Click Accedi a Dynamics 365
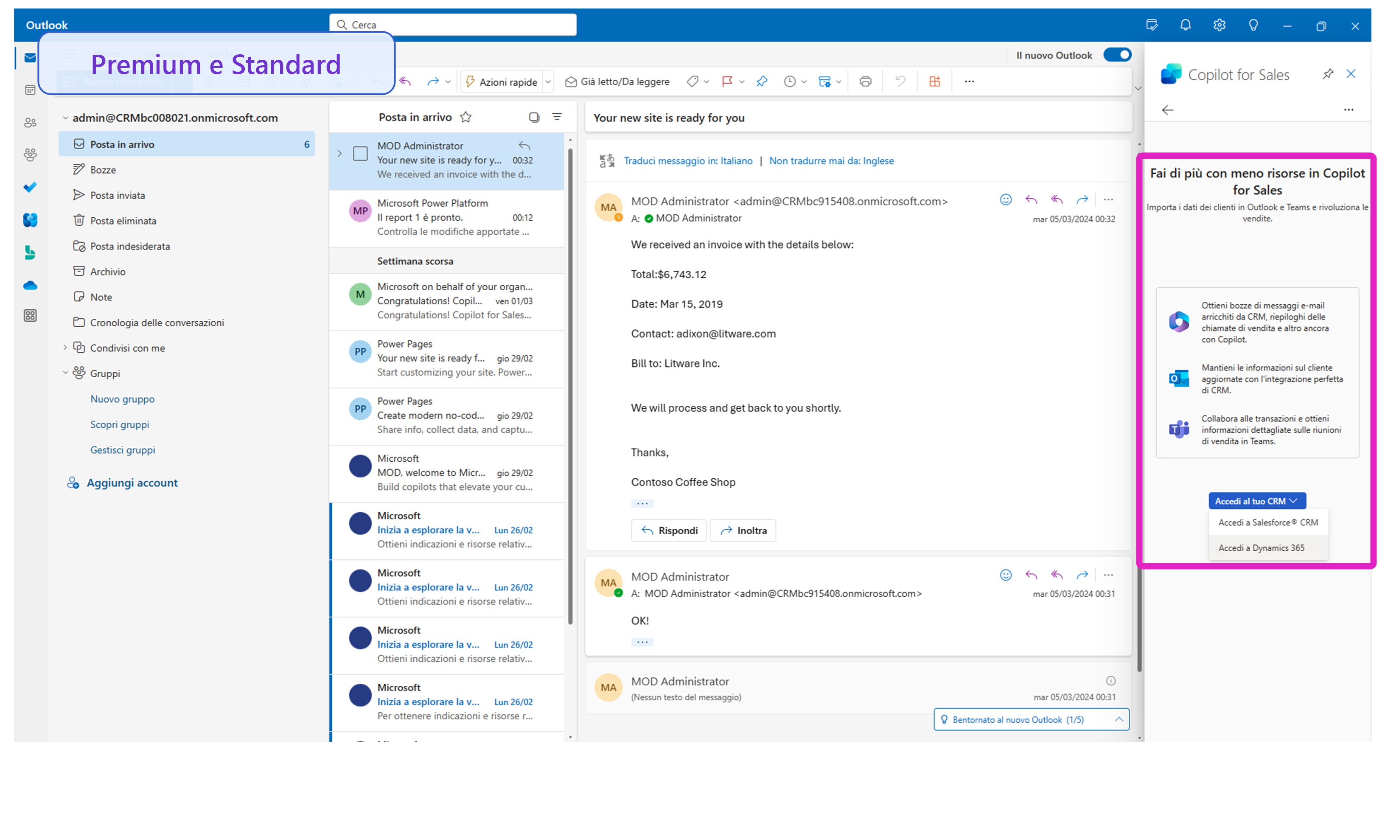The width and height of the screenshot is (1385, 825). [1262, 547]
